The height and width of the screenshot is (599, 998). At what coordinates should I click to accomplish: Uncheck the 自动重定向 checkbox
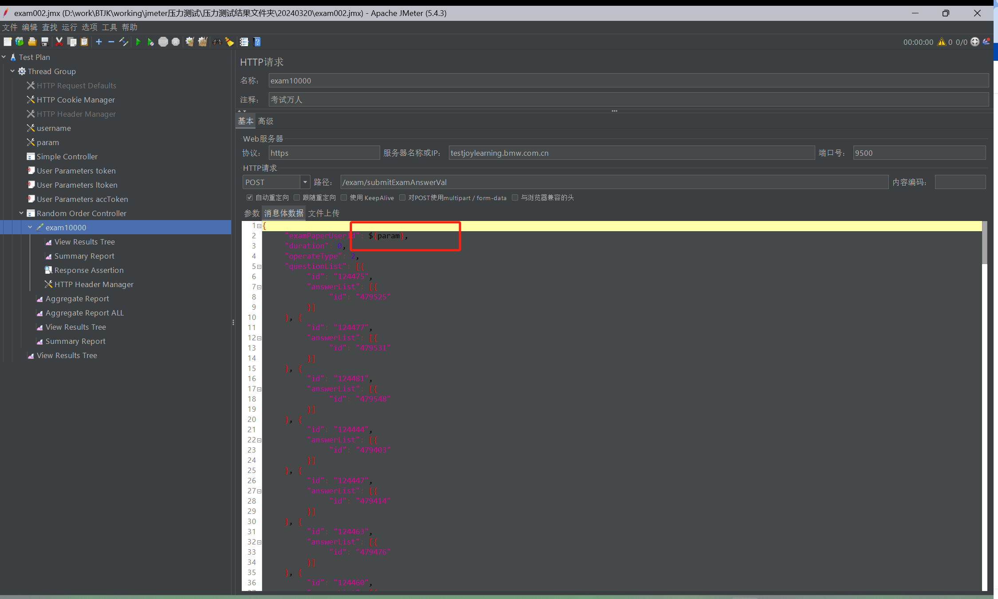(250, 197)
